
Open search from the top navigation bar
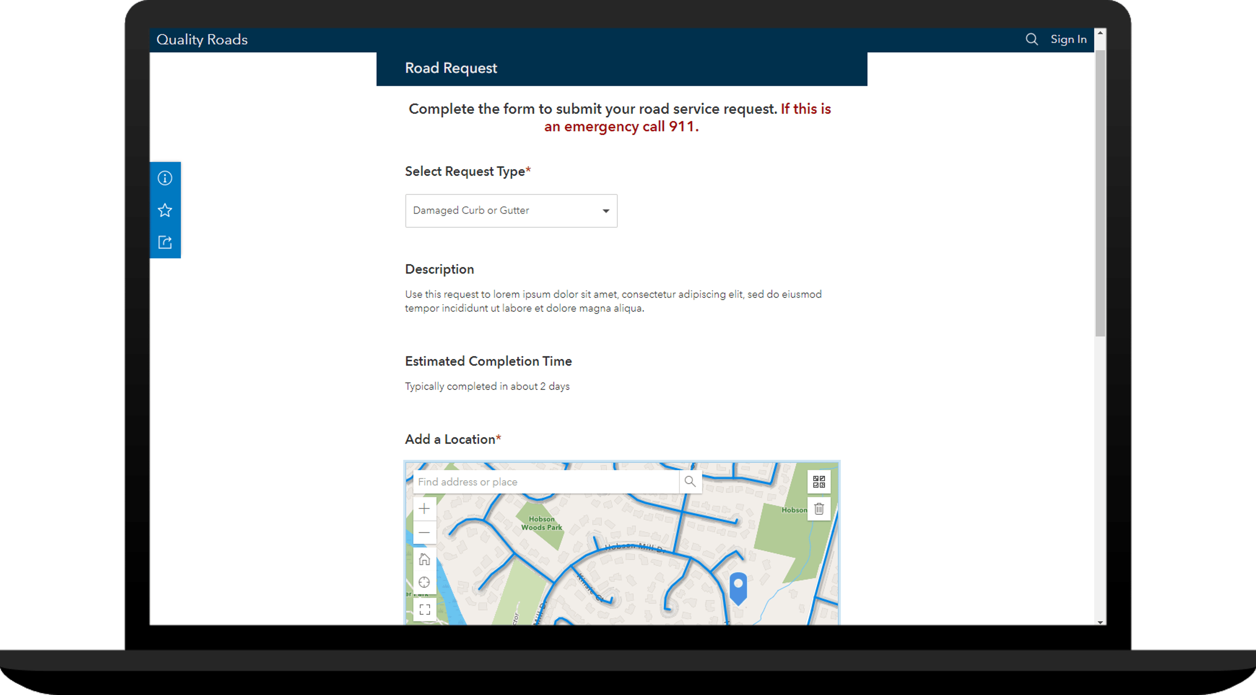(1032, 39)
